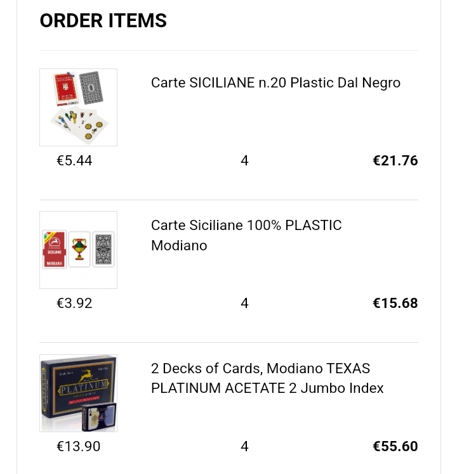Image resolution: width=457 pixels, height=474 pixels.
Task: Click the €3.92 unit price
Action: point(74,303)
